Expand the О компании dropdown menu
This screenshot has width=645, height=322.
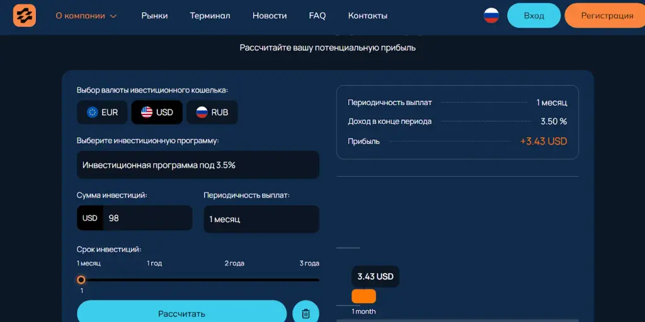[86, 16]
